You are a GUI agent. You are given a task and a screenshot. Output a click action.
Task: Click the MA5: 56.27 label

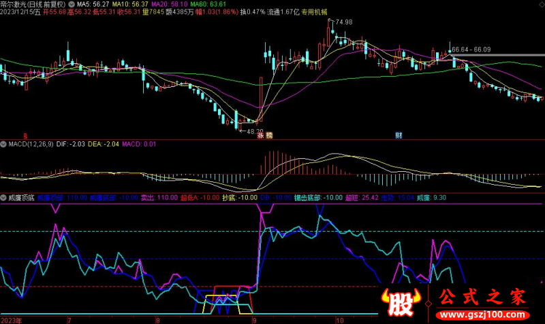point(93,4)
